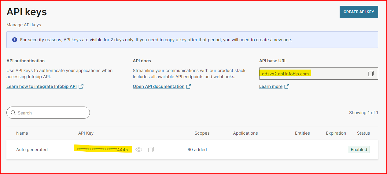This screenshot has height=174, width=387.
Task: Click the Enabled status badge
Action: [359, 150]
